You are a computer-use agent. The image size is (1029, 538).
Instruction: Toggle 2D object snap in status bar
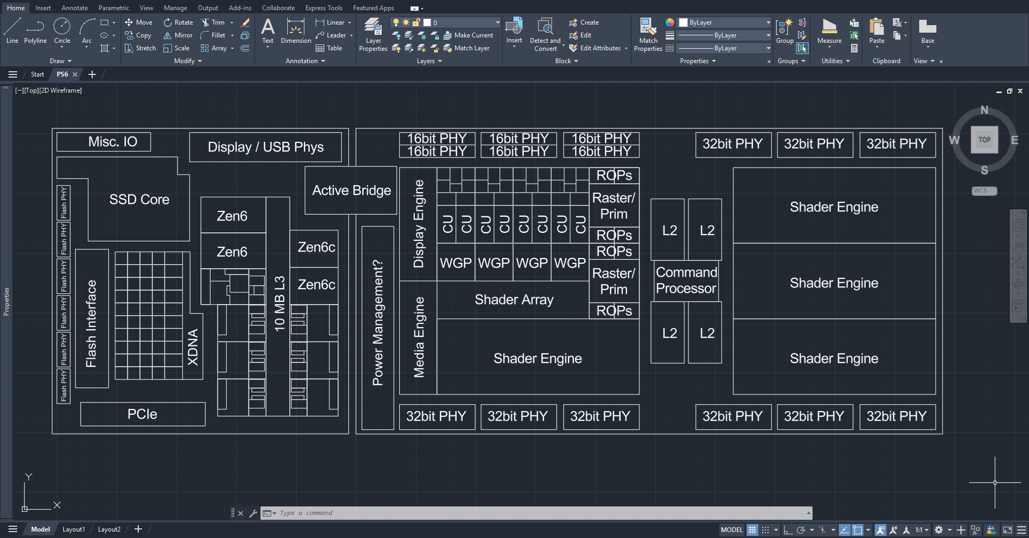pyautogui.click(x=858, y=530)
